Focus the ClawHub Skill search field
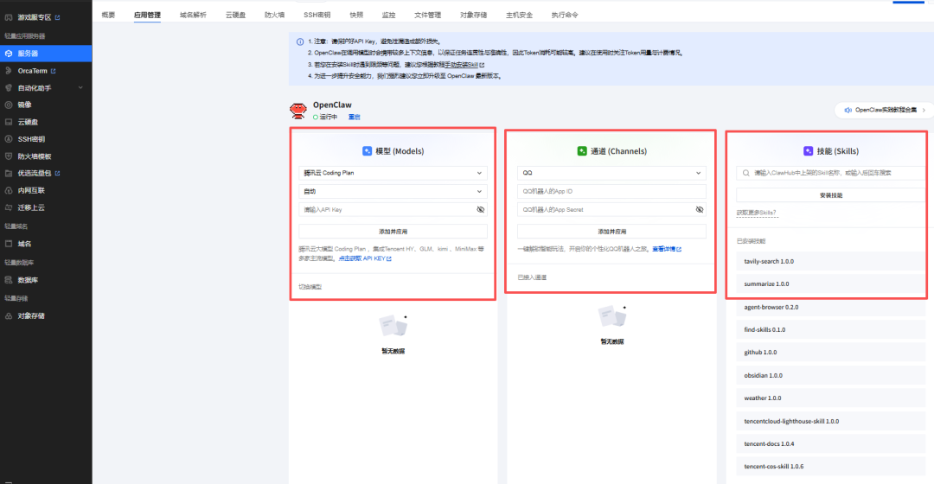 (831, 173)
